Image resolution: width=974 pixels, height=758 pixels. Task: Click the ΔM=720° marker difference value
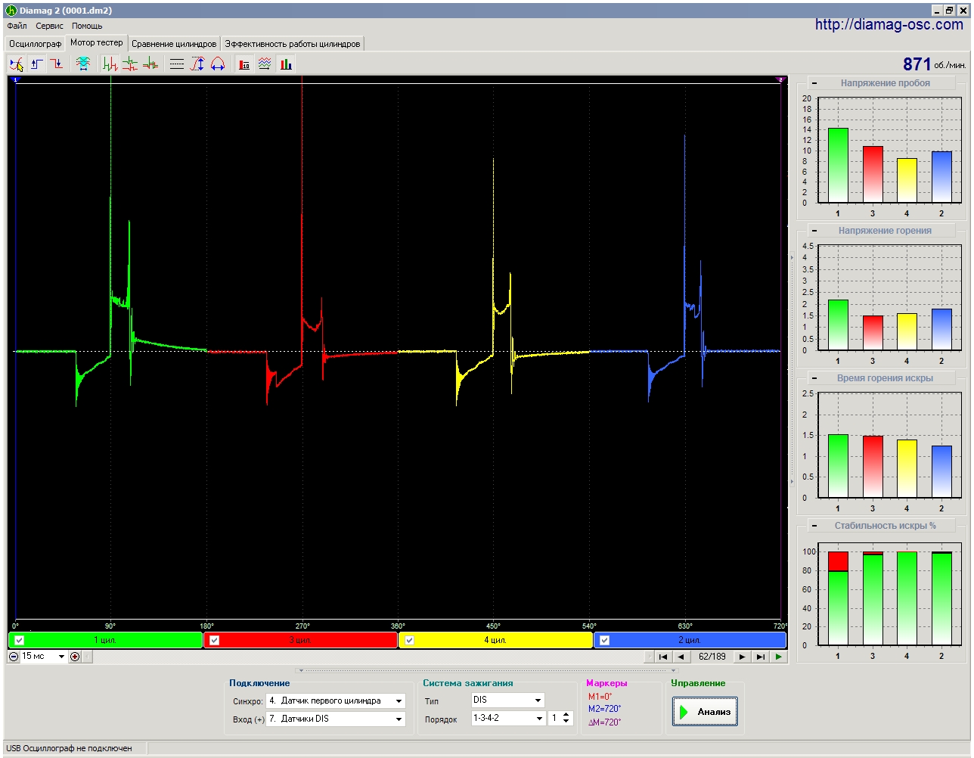605,722
